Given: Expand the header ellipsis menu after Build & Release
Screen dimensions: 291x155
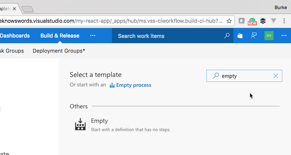Looking at the screenshot, I should (x=93, y=36).
